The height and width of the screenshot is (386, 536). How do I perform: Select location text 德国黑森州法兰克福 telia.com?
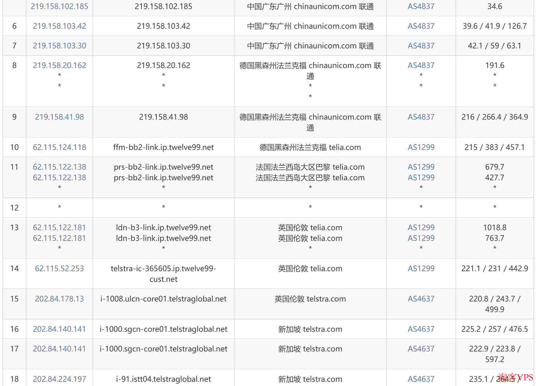tap(310, 147)
